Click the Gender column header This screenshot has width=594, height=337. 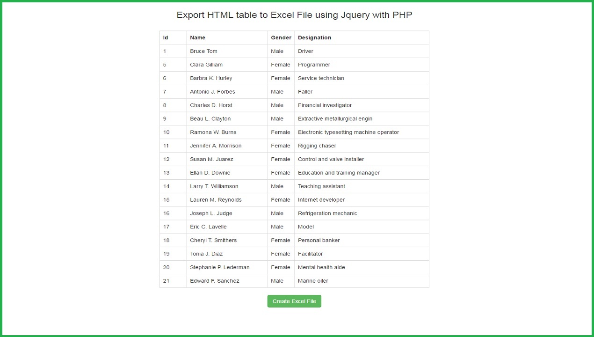[281, 37]
